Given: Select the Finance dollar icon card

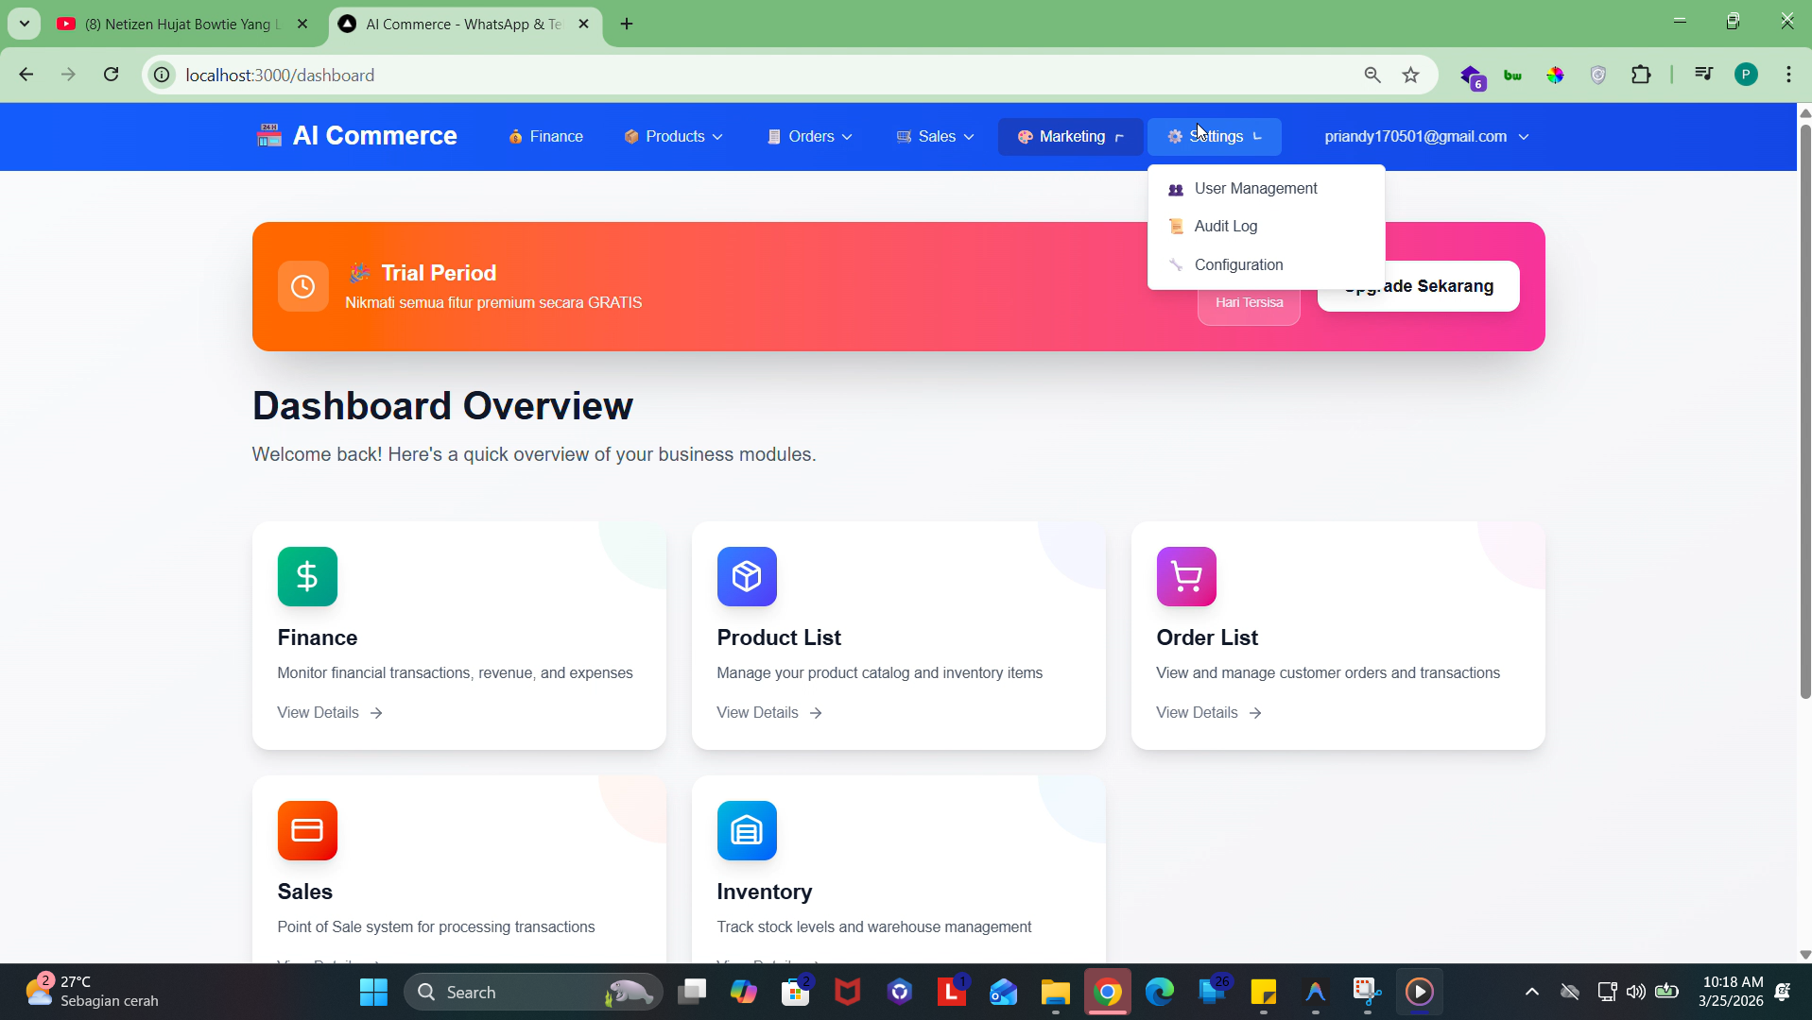Looking at the screenshot, I should pyautogui.click(x=307, y=576).
